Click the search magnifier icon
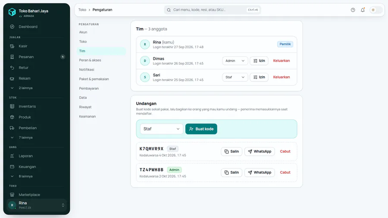The width and height of the screenshot is (388, 218). point(169,10)
